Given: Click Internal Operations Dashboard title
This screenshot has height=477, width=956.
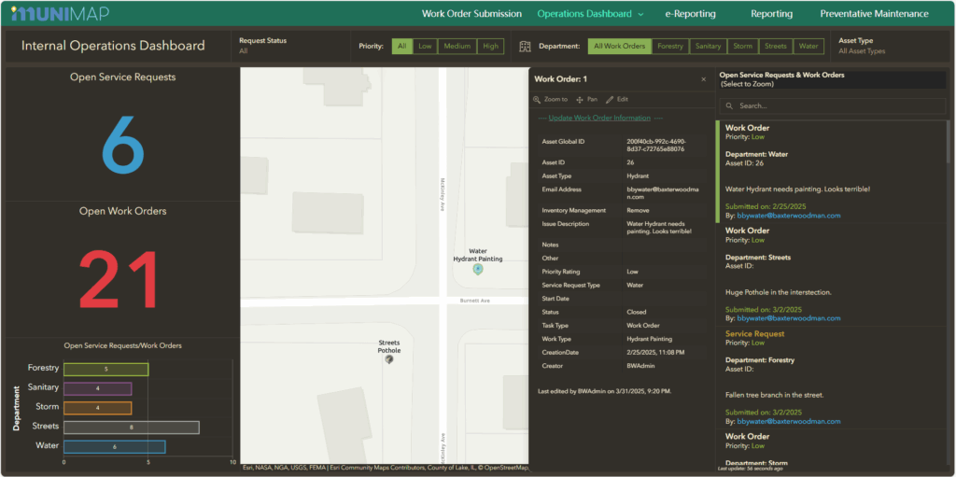Looking at the screenshot, I should point(113,46).
